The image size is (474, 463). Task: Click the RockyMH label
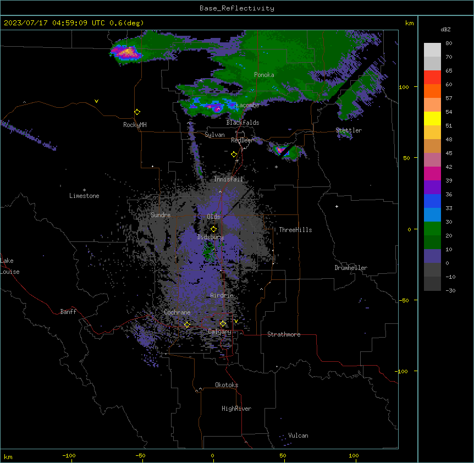coord(135,125)
